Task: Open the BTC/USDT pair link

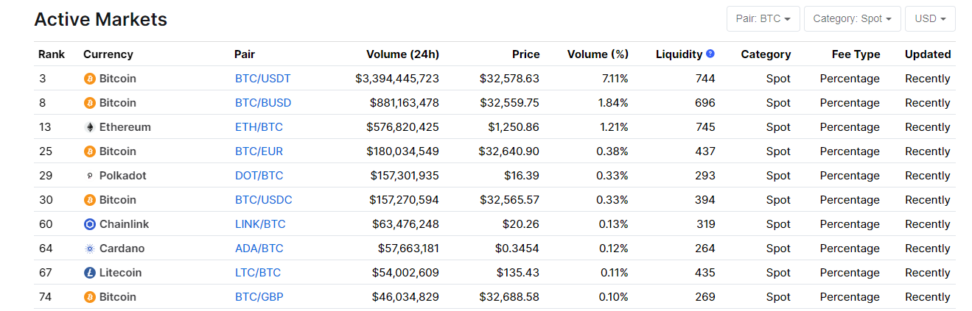Action: [262, 79]
